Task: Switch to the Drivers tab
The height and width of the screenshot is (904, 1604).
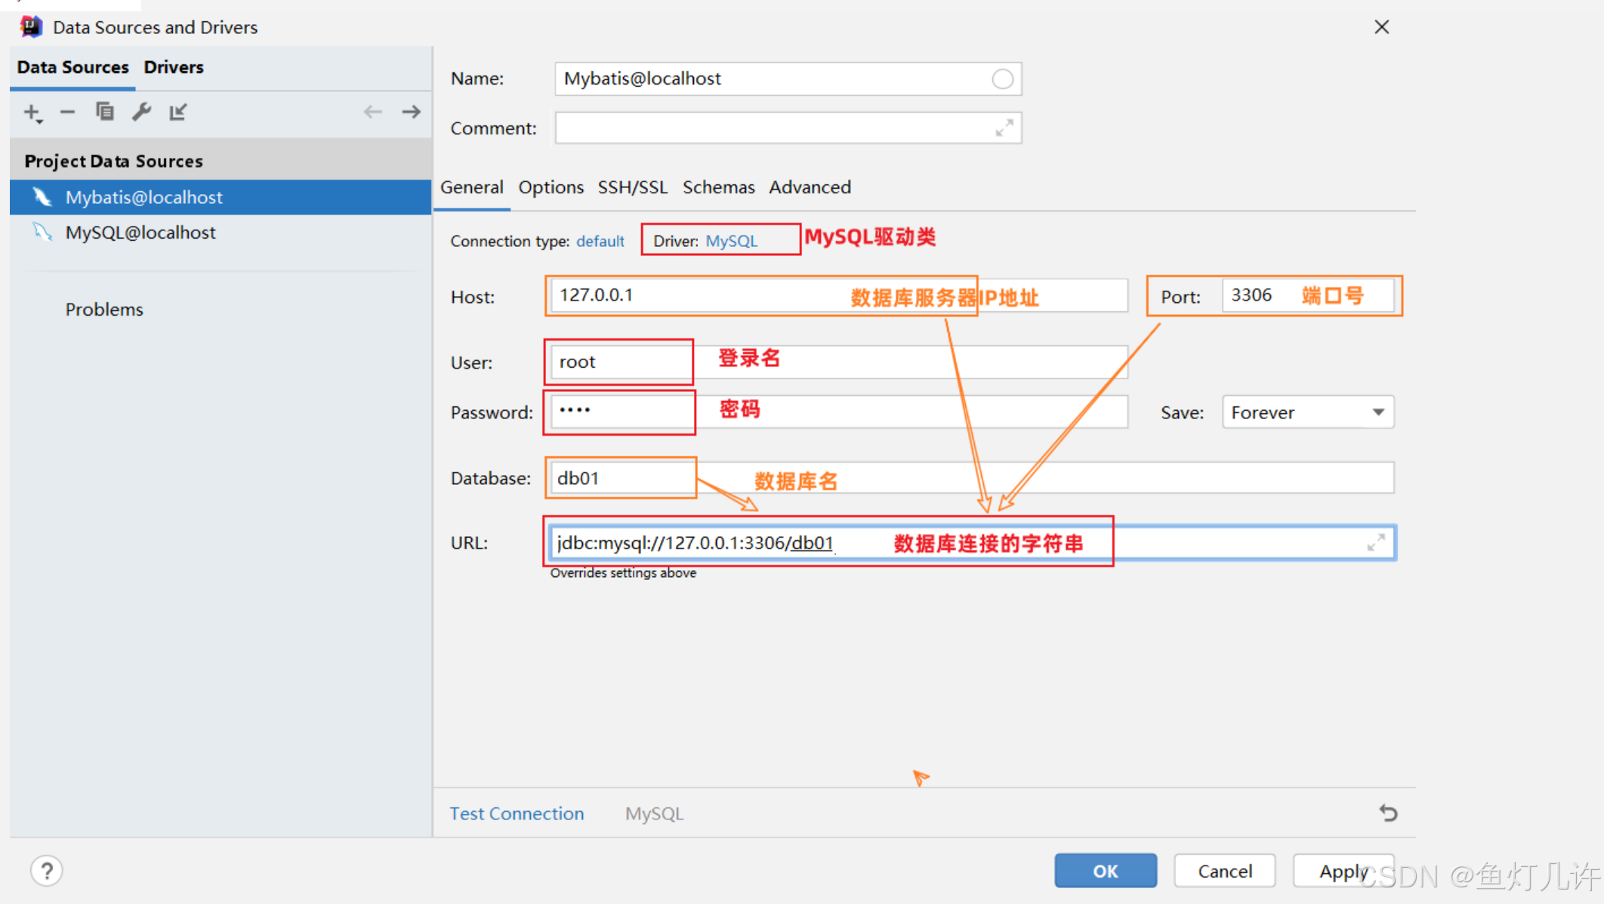Action: 174,67
